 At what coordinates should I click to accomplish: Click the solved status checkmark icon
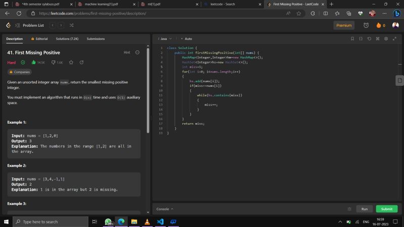23,62
